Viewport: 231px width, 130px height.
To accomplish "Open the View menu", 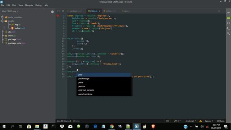I will pyautogui.click(x=21, y=5).
